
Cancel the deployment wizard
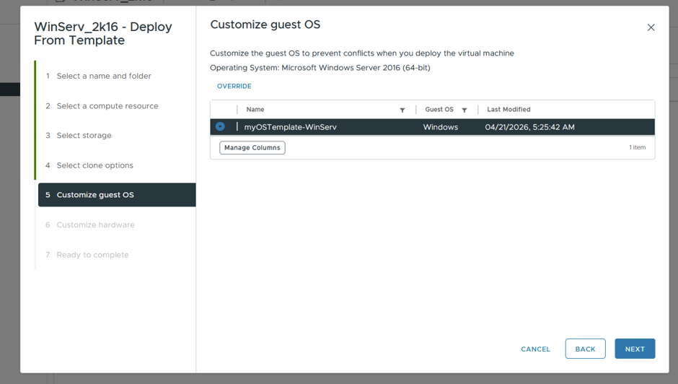[x=535, y=349]
